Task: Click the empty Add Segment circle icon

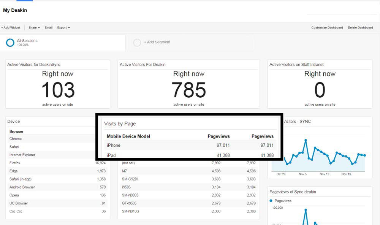Action: pos(137,43)
